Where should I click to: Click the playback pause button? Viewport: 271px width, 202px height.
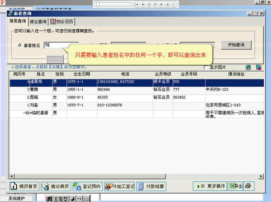[155, 4]
